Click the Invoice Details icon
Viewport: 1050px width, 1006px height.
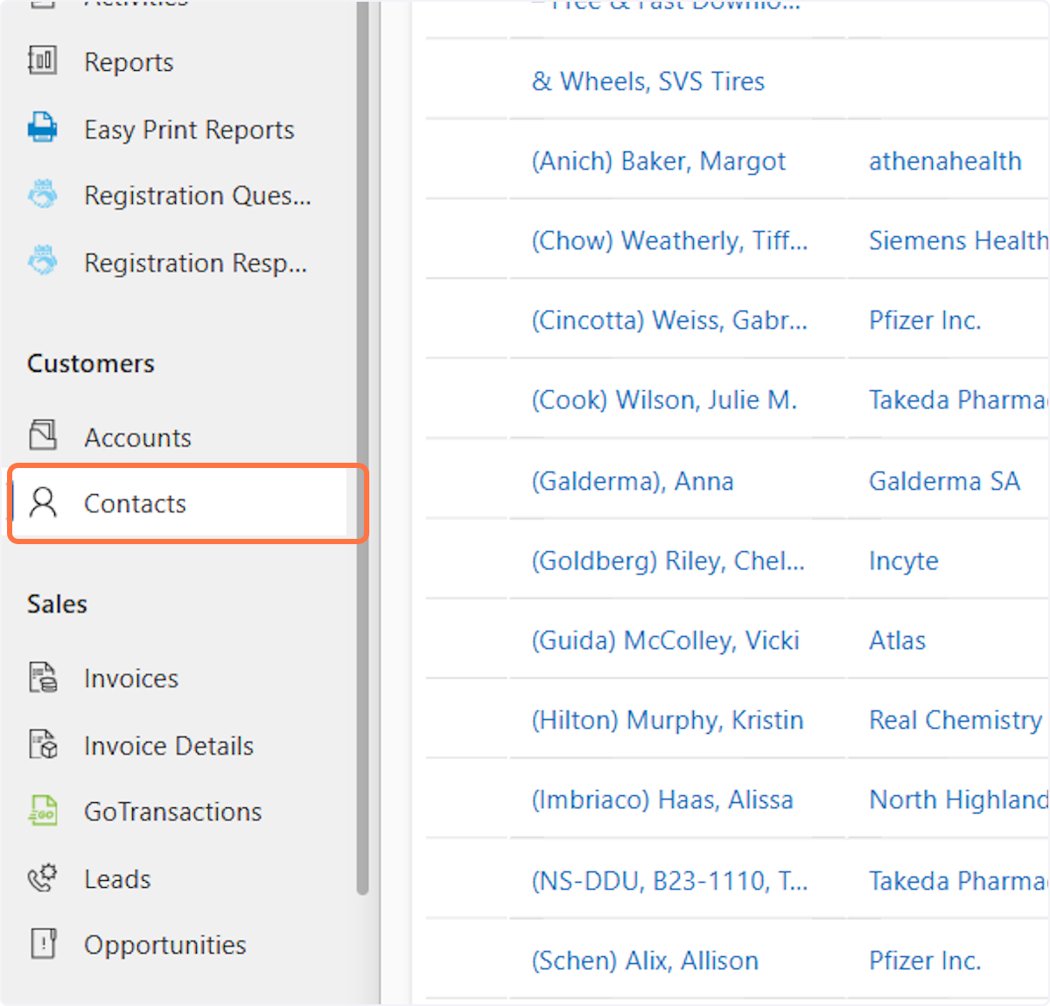coord(42,744)
